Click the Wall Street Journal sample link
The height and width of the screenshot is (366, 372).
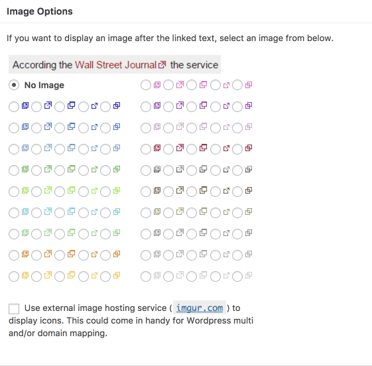pyautogui.click(x=115, y=65)
